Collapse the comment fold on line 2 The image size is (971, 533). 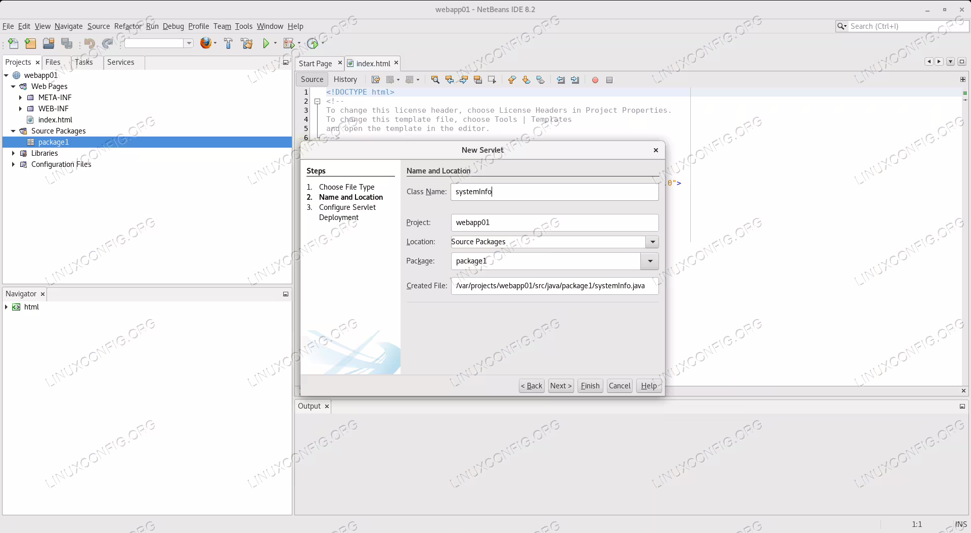coord(317,101)
